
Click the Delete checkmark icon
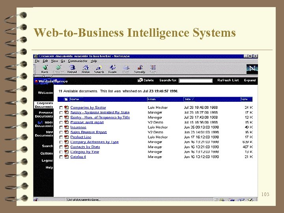pyautogui.click(x=140, y=80)
